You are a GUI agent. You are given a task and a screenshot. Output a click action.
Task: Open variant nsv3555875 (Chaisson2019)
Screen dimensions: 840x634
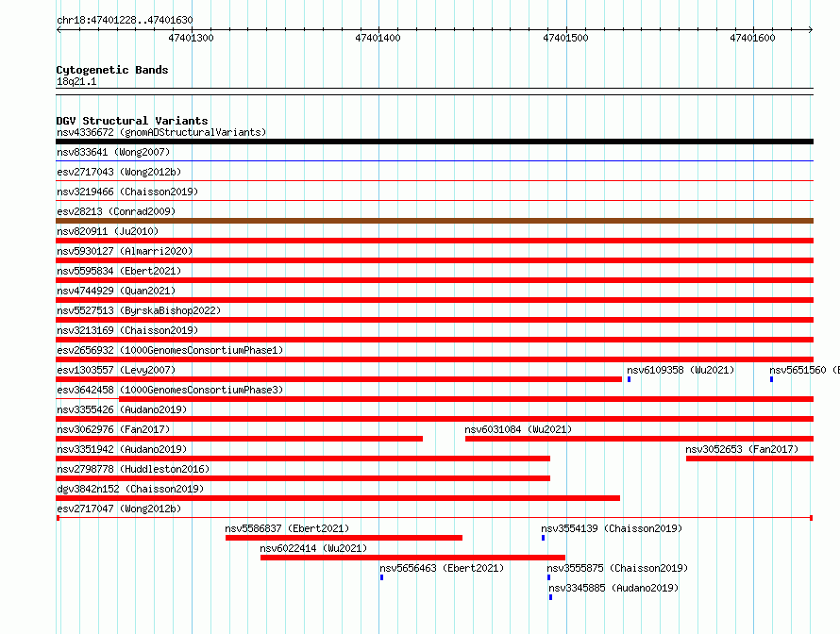coord(617,568)
